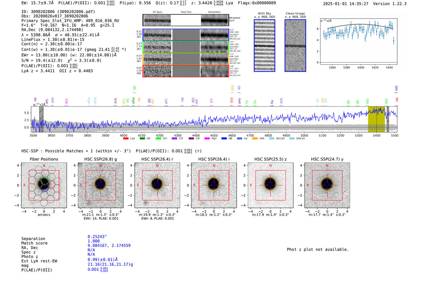The height and width of the screenshot is (291, 428).
Task: Open the HSC SSP(26.4) i image
Action: click(214, 185)
